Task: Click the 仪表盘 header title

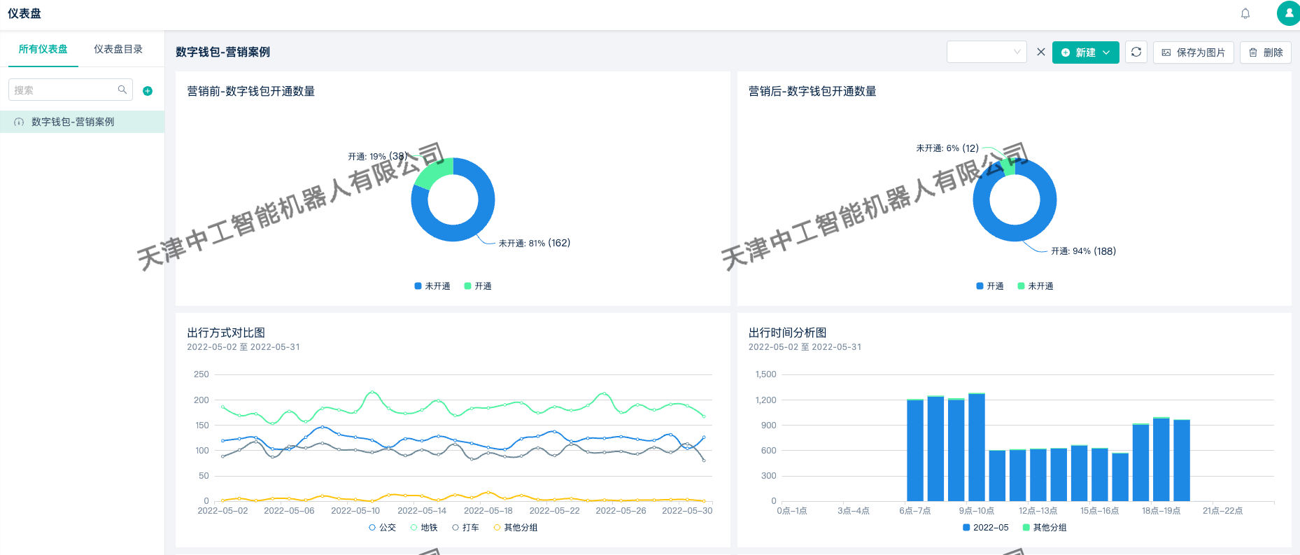Action: point(24,14)
